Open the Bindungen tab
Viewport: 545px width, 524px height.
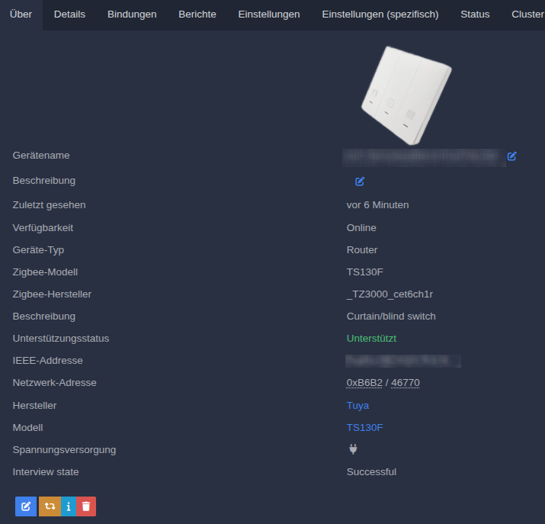click(132, 14)
